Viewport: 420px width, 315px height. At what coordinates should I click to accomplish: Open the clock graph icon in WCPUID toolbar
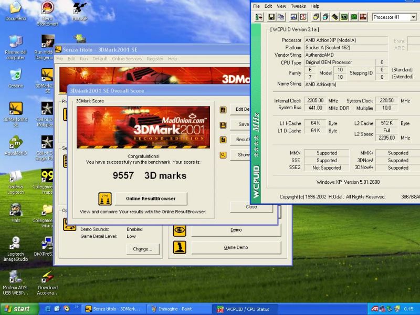[x=294, y=17]
